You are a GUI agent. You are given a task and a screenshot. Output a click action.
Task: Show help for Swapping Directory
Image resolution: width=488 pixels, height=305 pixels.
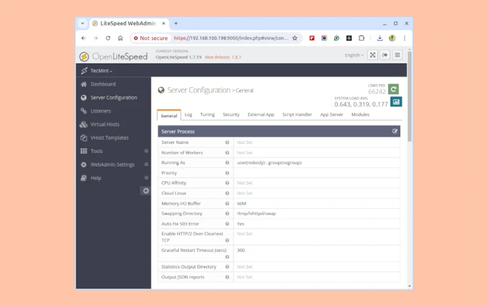point(227,213)
